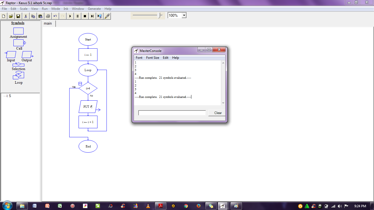Select the Input symbol
The image size is (374, 210).
click(11, 54)
